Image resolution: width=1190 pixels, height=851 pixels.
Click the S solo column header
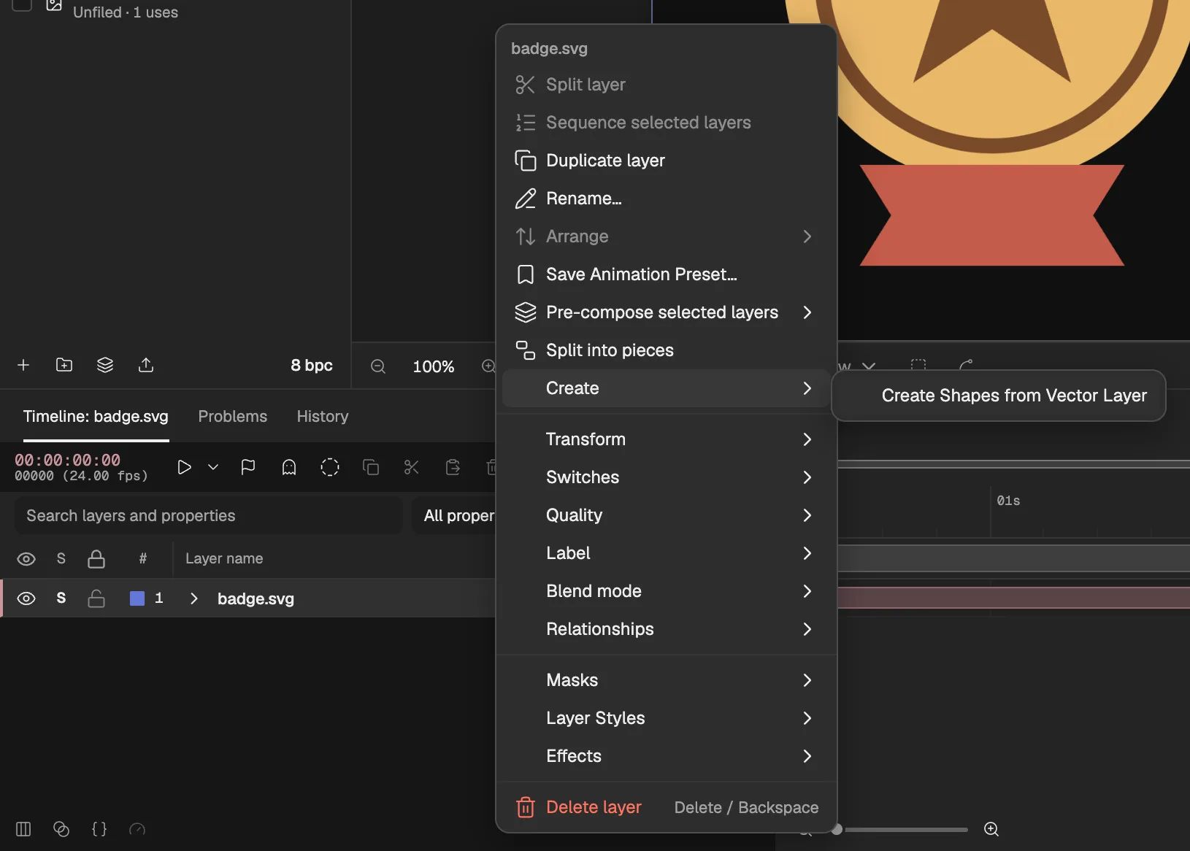(x=61, y=559)
